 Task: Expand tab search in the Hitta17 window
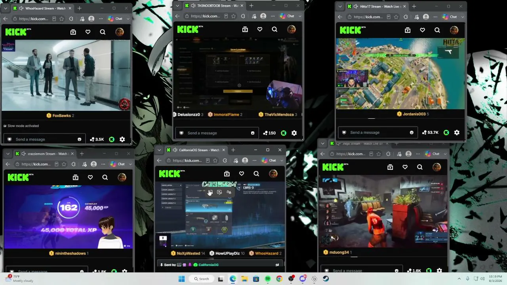340,6
